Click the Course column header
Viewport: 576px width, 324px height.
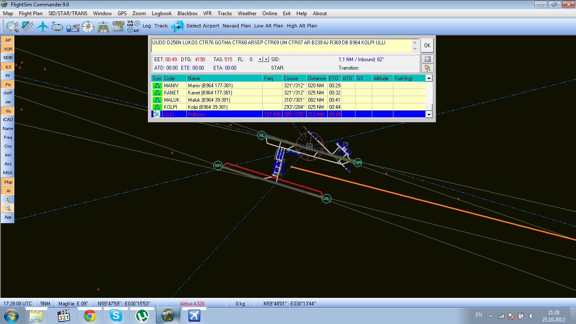[x=294, y=78]
